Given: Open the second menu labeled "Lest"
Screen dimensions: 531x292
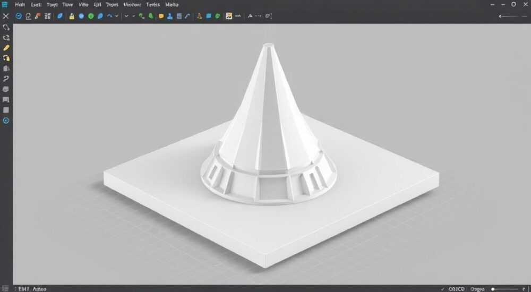Looking at the screenshot, I should point(36,5).
